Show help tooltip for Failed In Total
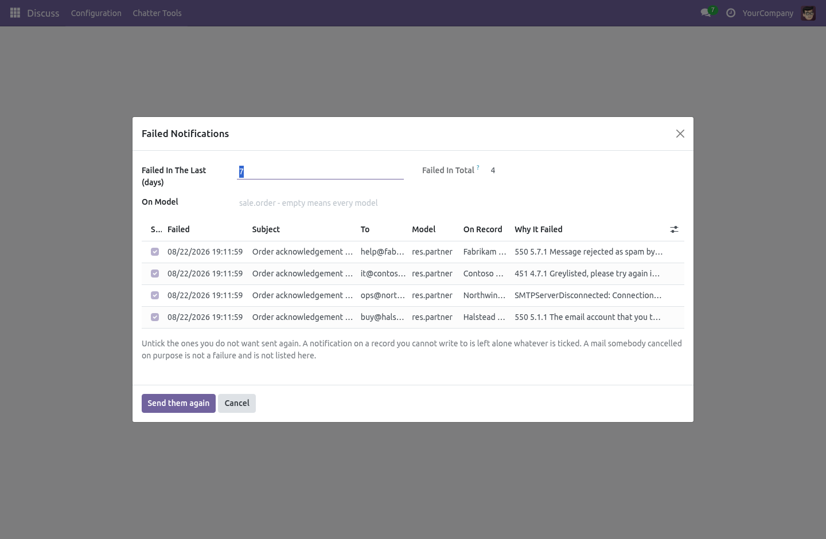826x539 pixels. tap(478, 167)
